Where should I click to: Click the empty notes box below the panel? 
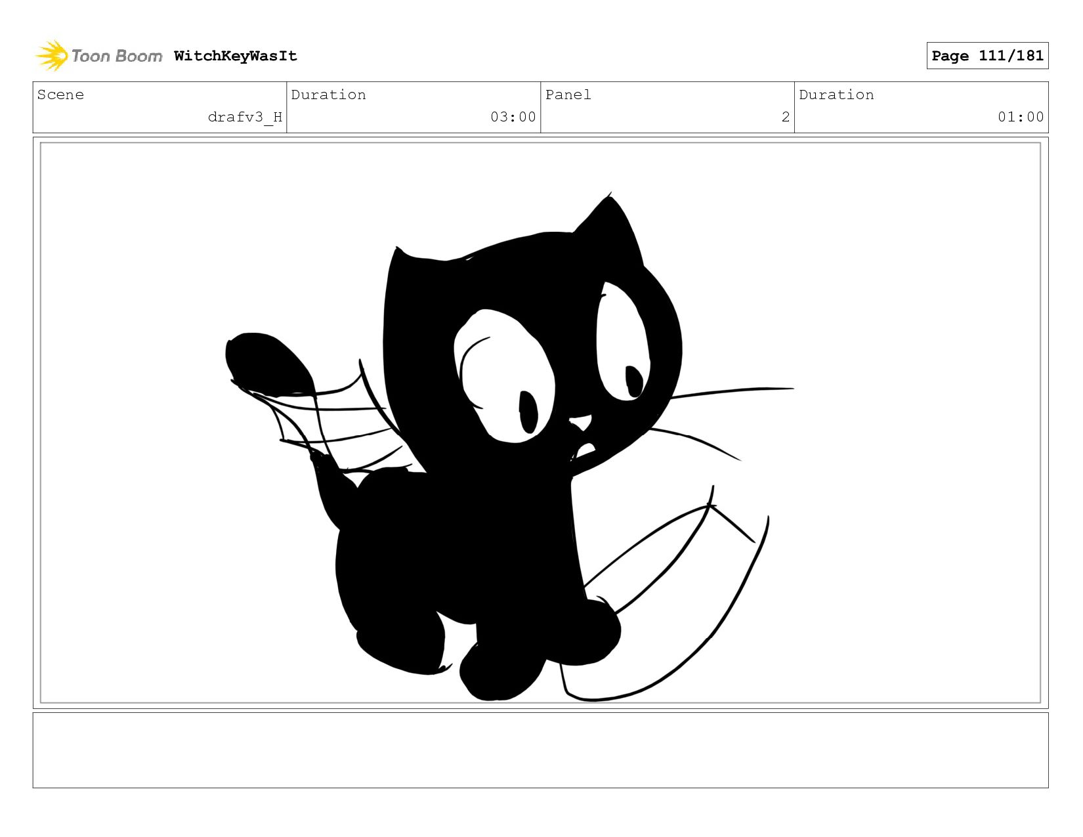(x=540, y=750)
